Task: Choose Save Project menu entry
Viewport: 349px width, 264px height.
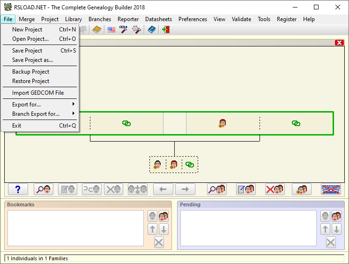Action: click(40, 51)
